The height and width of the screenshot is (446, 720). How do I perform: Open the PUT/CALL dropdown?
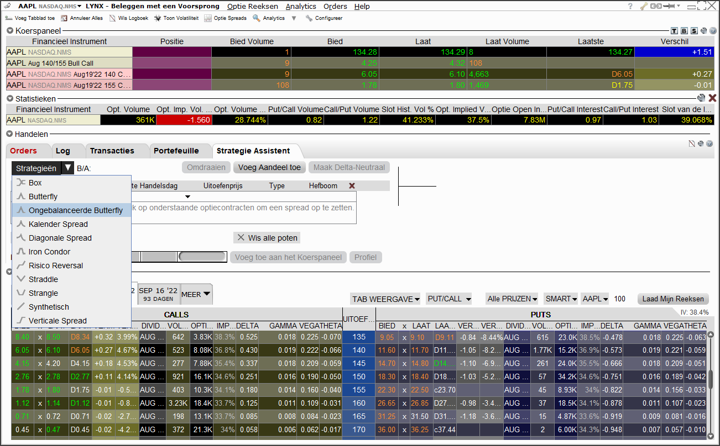pos(449,299)
